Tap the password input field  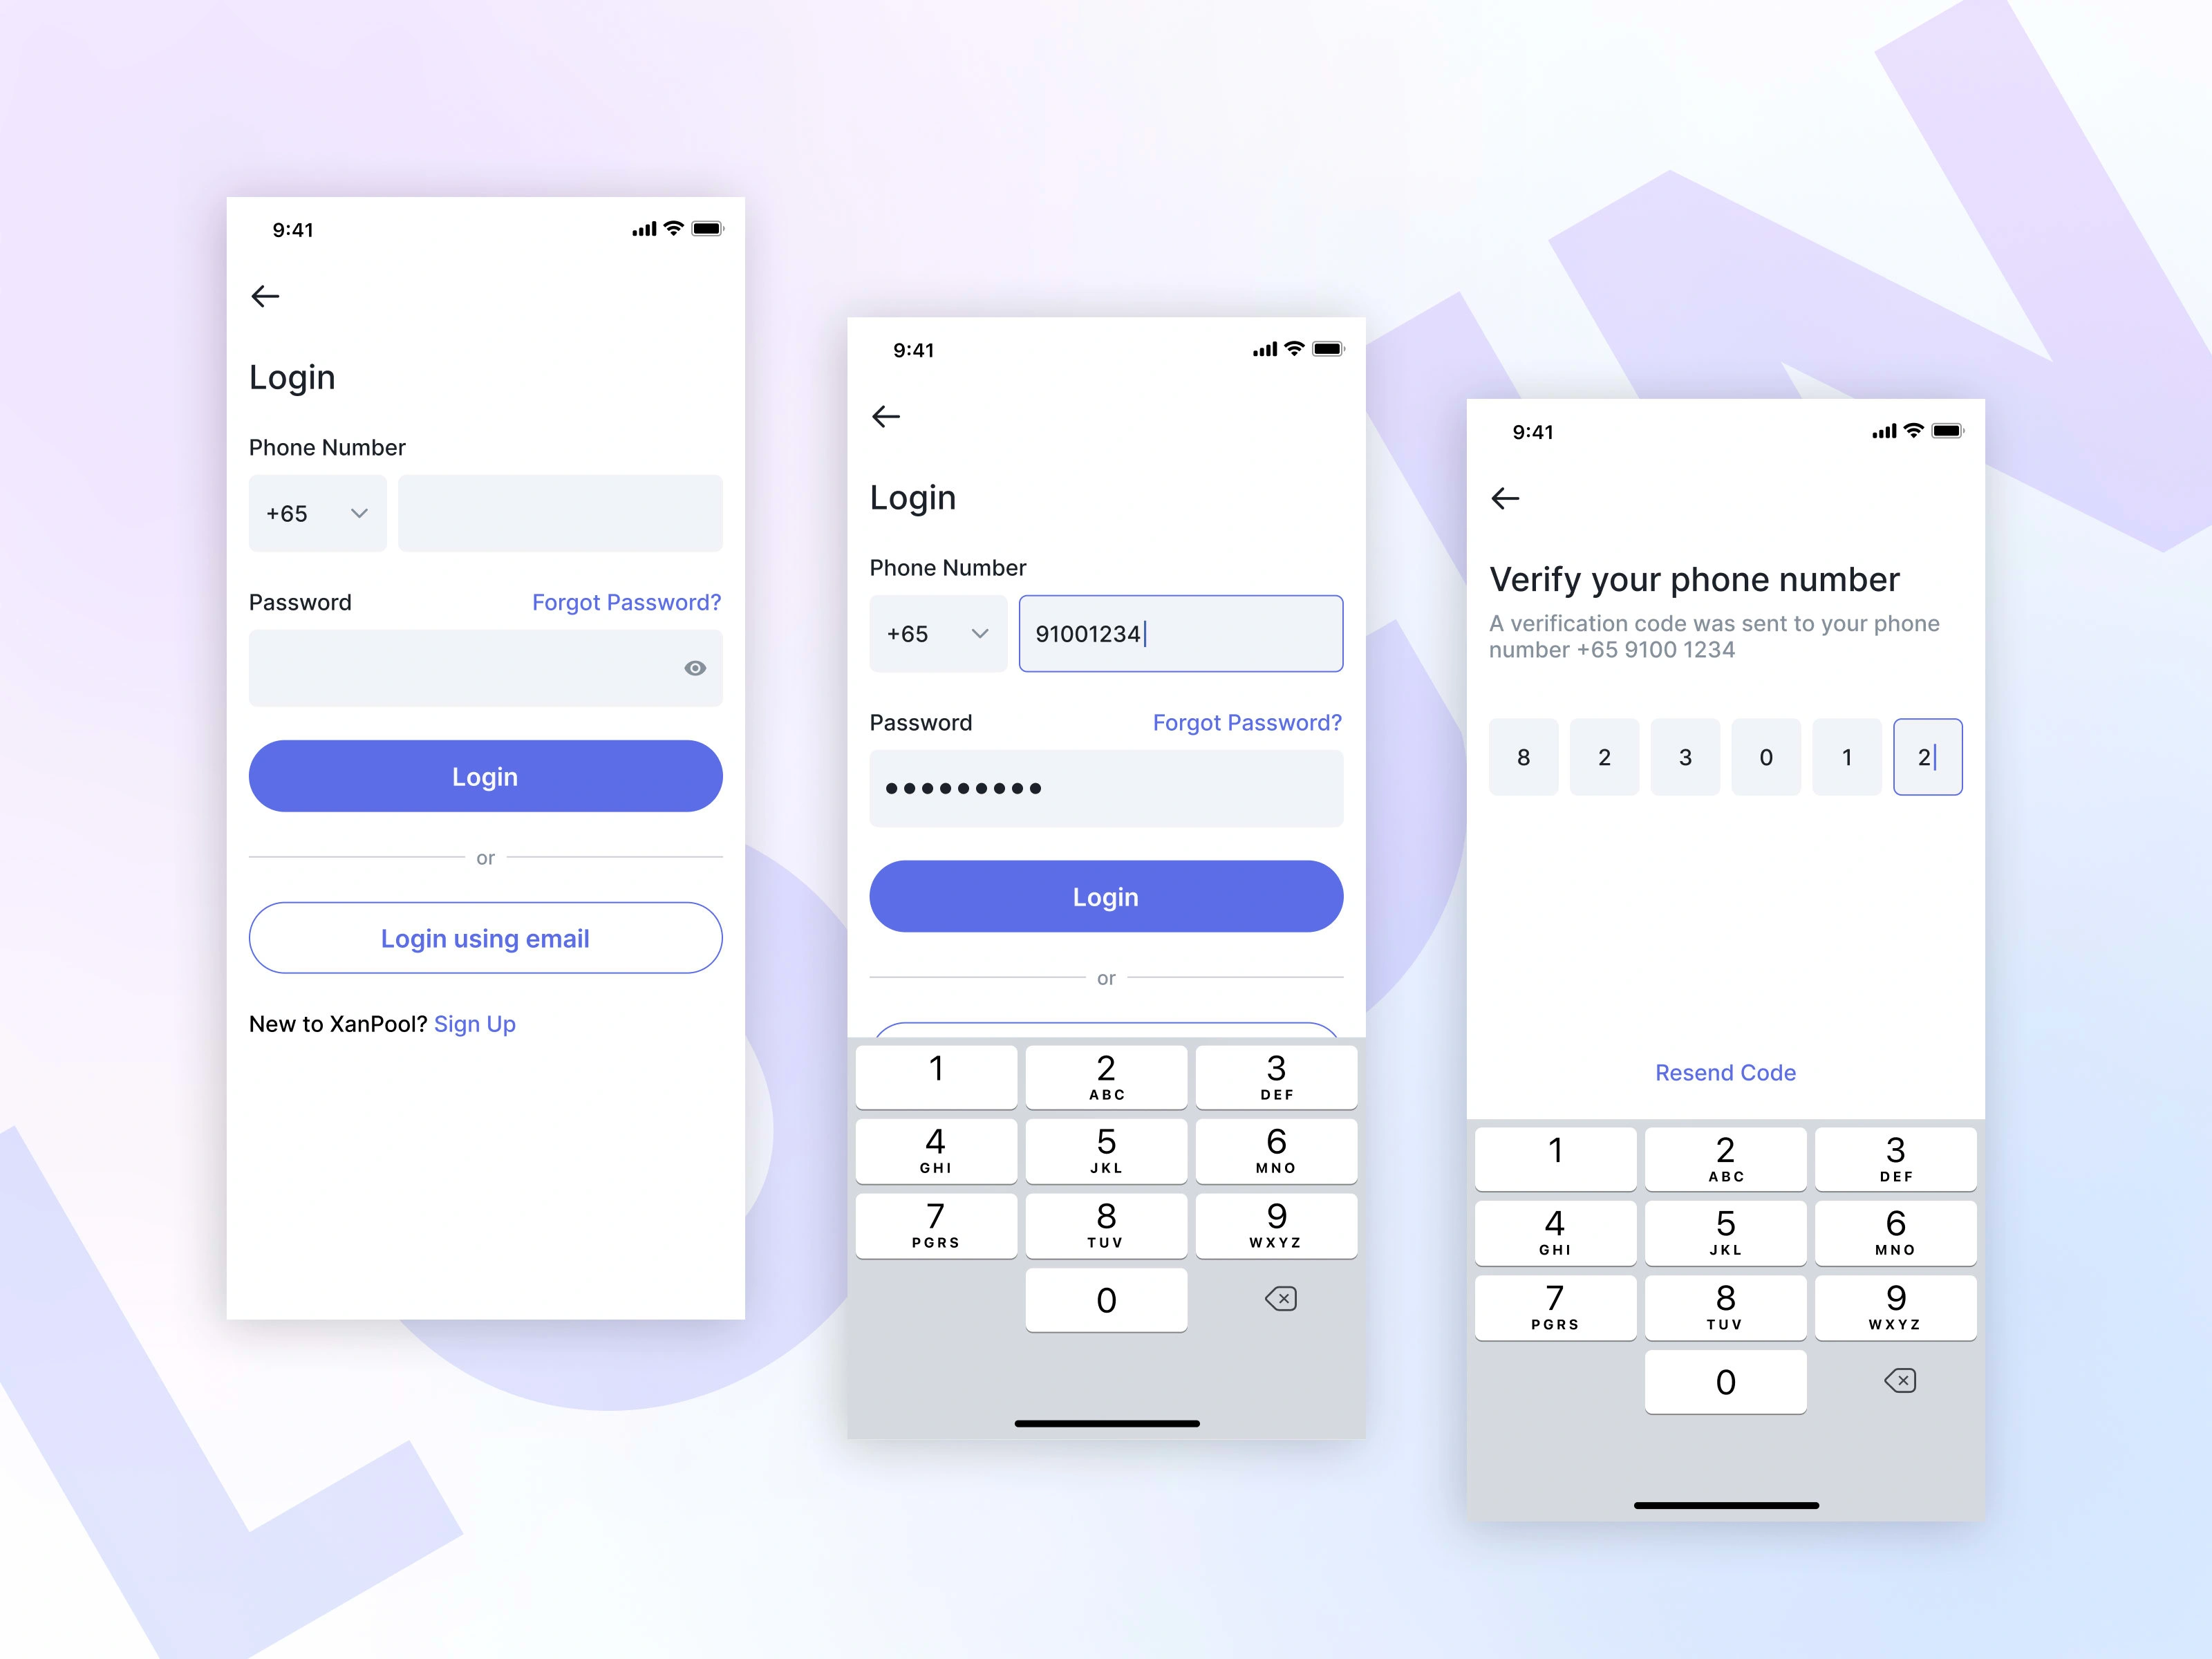pos(484,668)
